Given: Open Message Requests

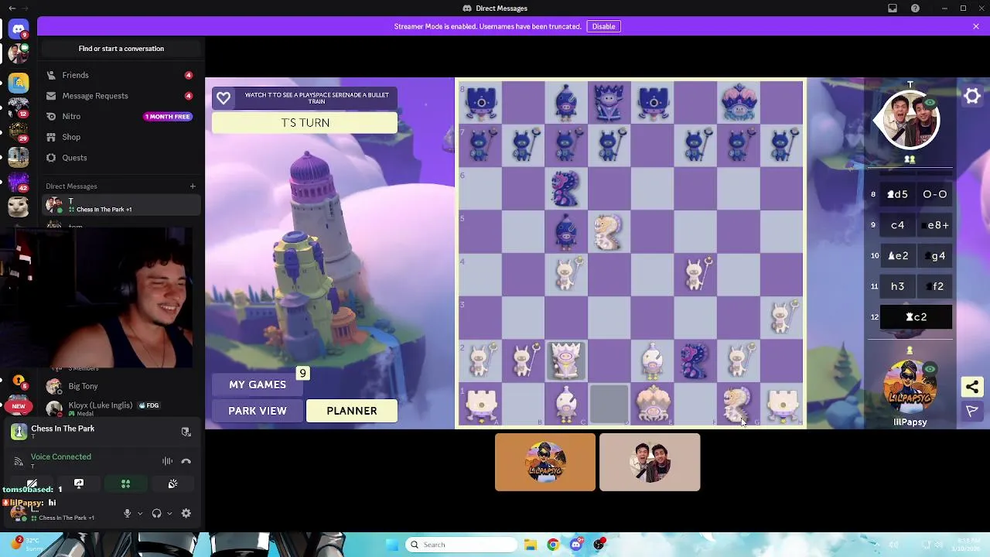Looking at the screenshot, I should [121, 96].
